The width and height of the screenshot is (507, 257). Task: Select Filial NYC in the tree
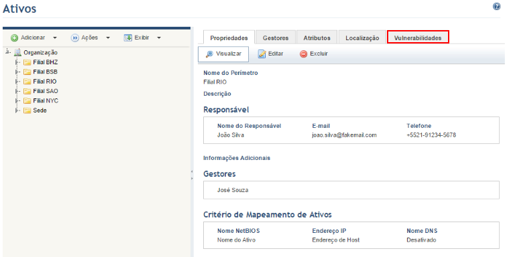[x=46, y=101]
